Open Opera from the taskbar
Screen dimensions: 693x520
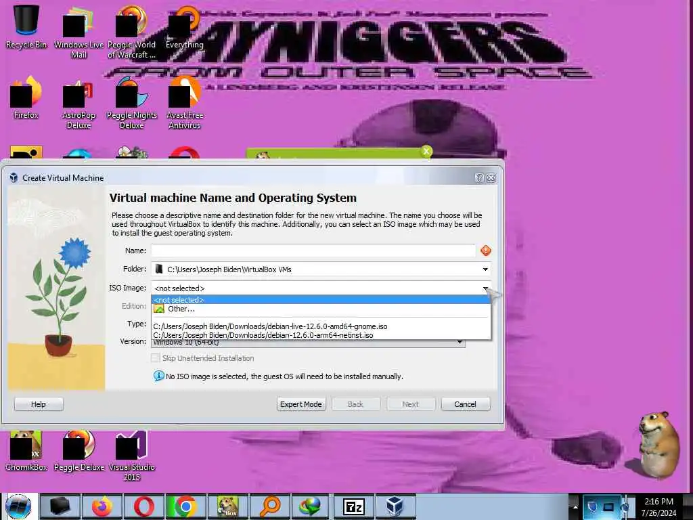(144, 506)
